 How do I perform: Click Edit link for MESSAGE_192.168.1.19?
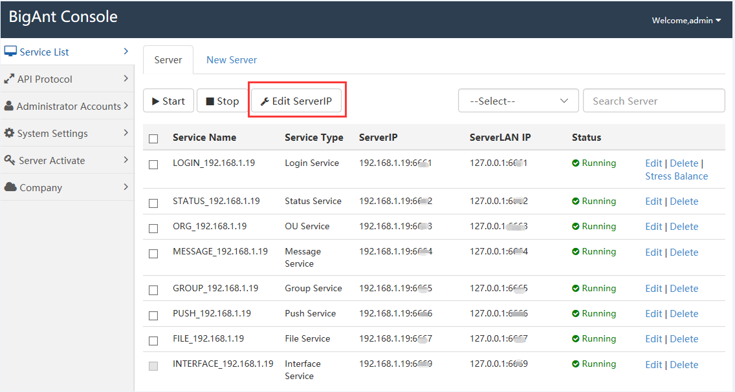(x=653, y=253)
